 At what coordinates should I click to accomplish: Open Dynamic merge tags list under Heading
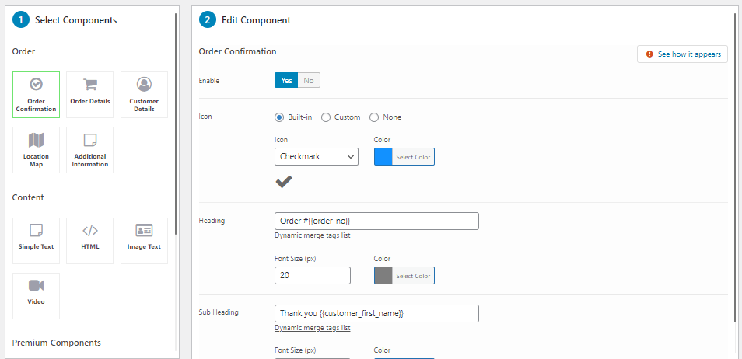[313, 235]
